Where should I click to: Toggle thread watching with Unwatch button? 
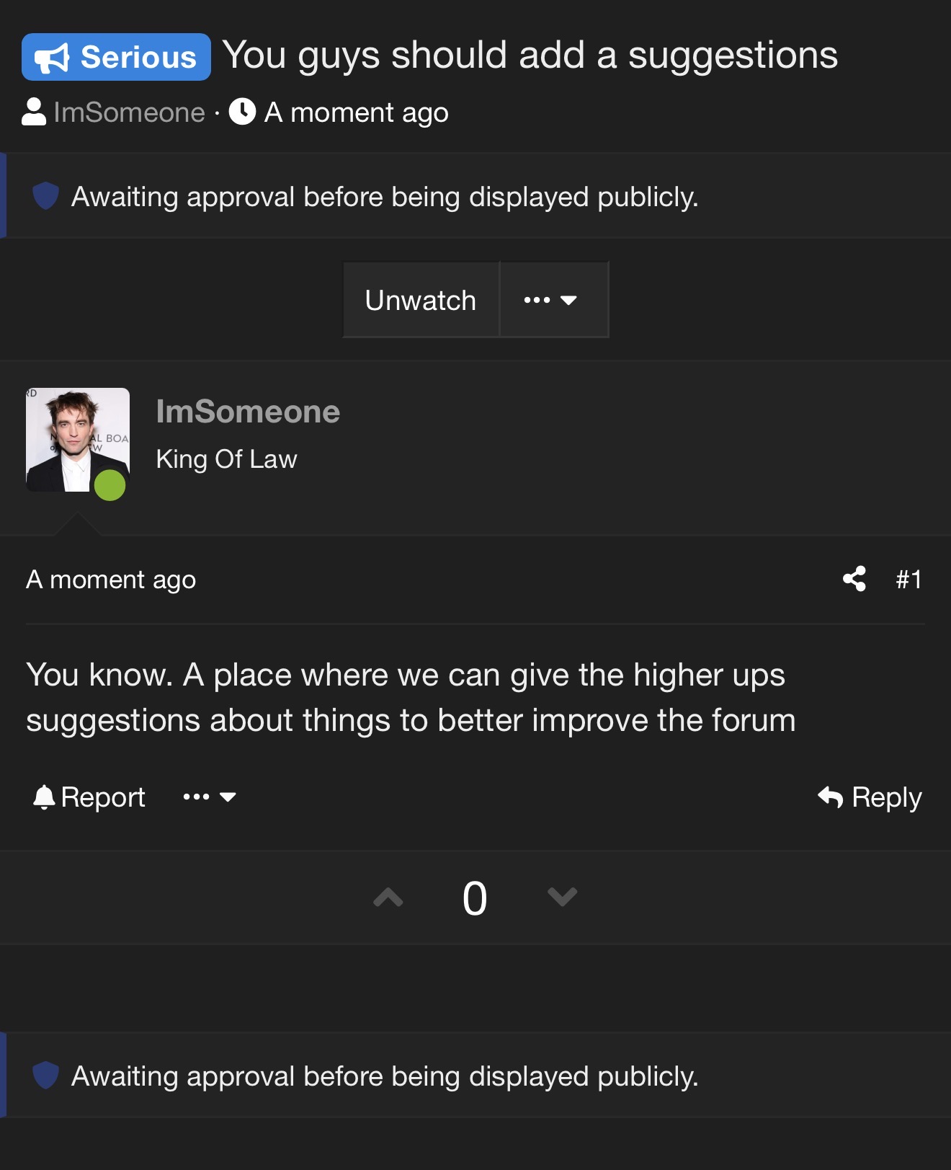coord(421,300)
